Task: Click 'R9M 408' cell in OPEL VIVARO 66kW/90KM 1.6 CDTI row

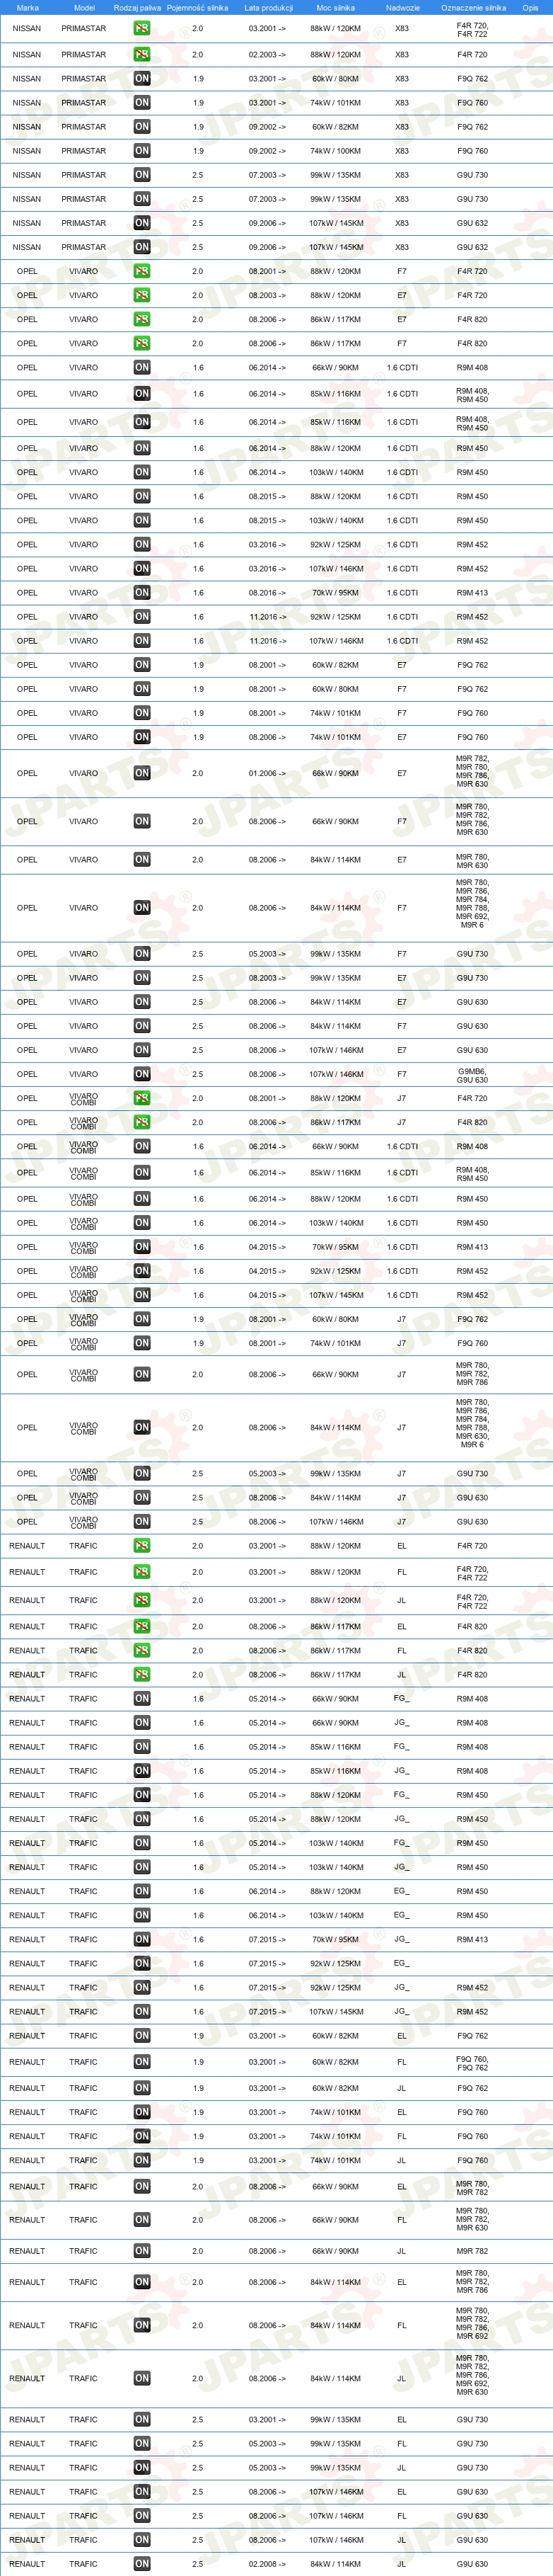Action: [x=472, y=367]
